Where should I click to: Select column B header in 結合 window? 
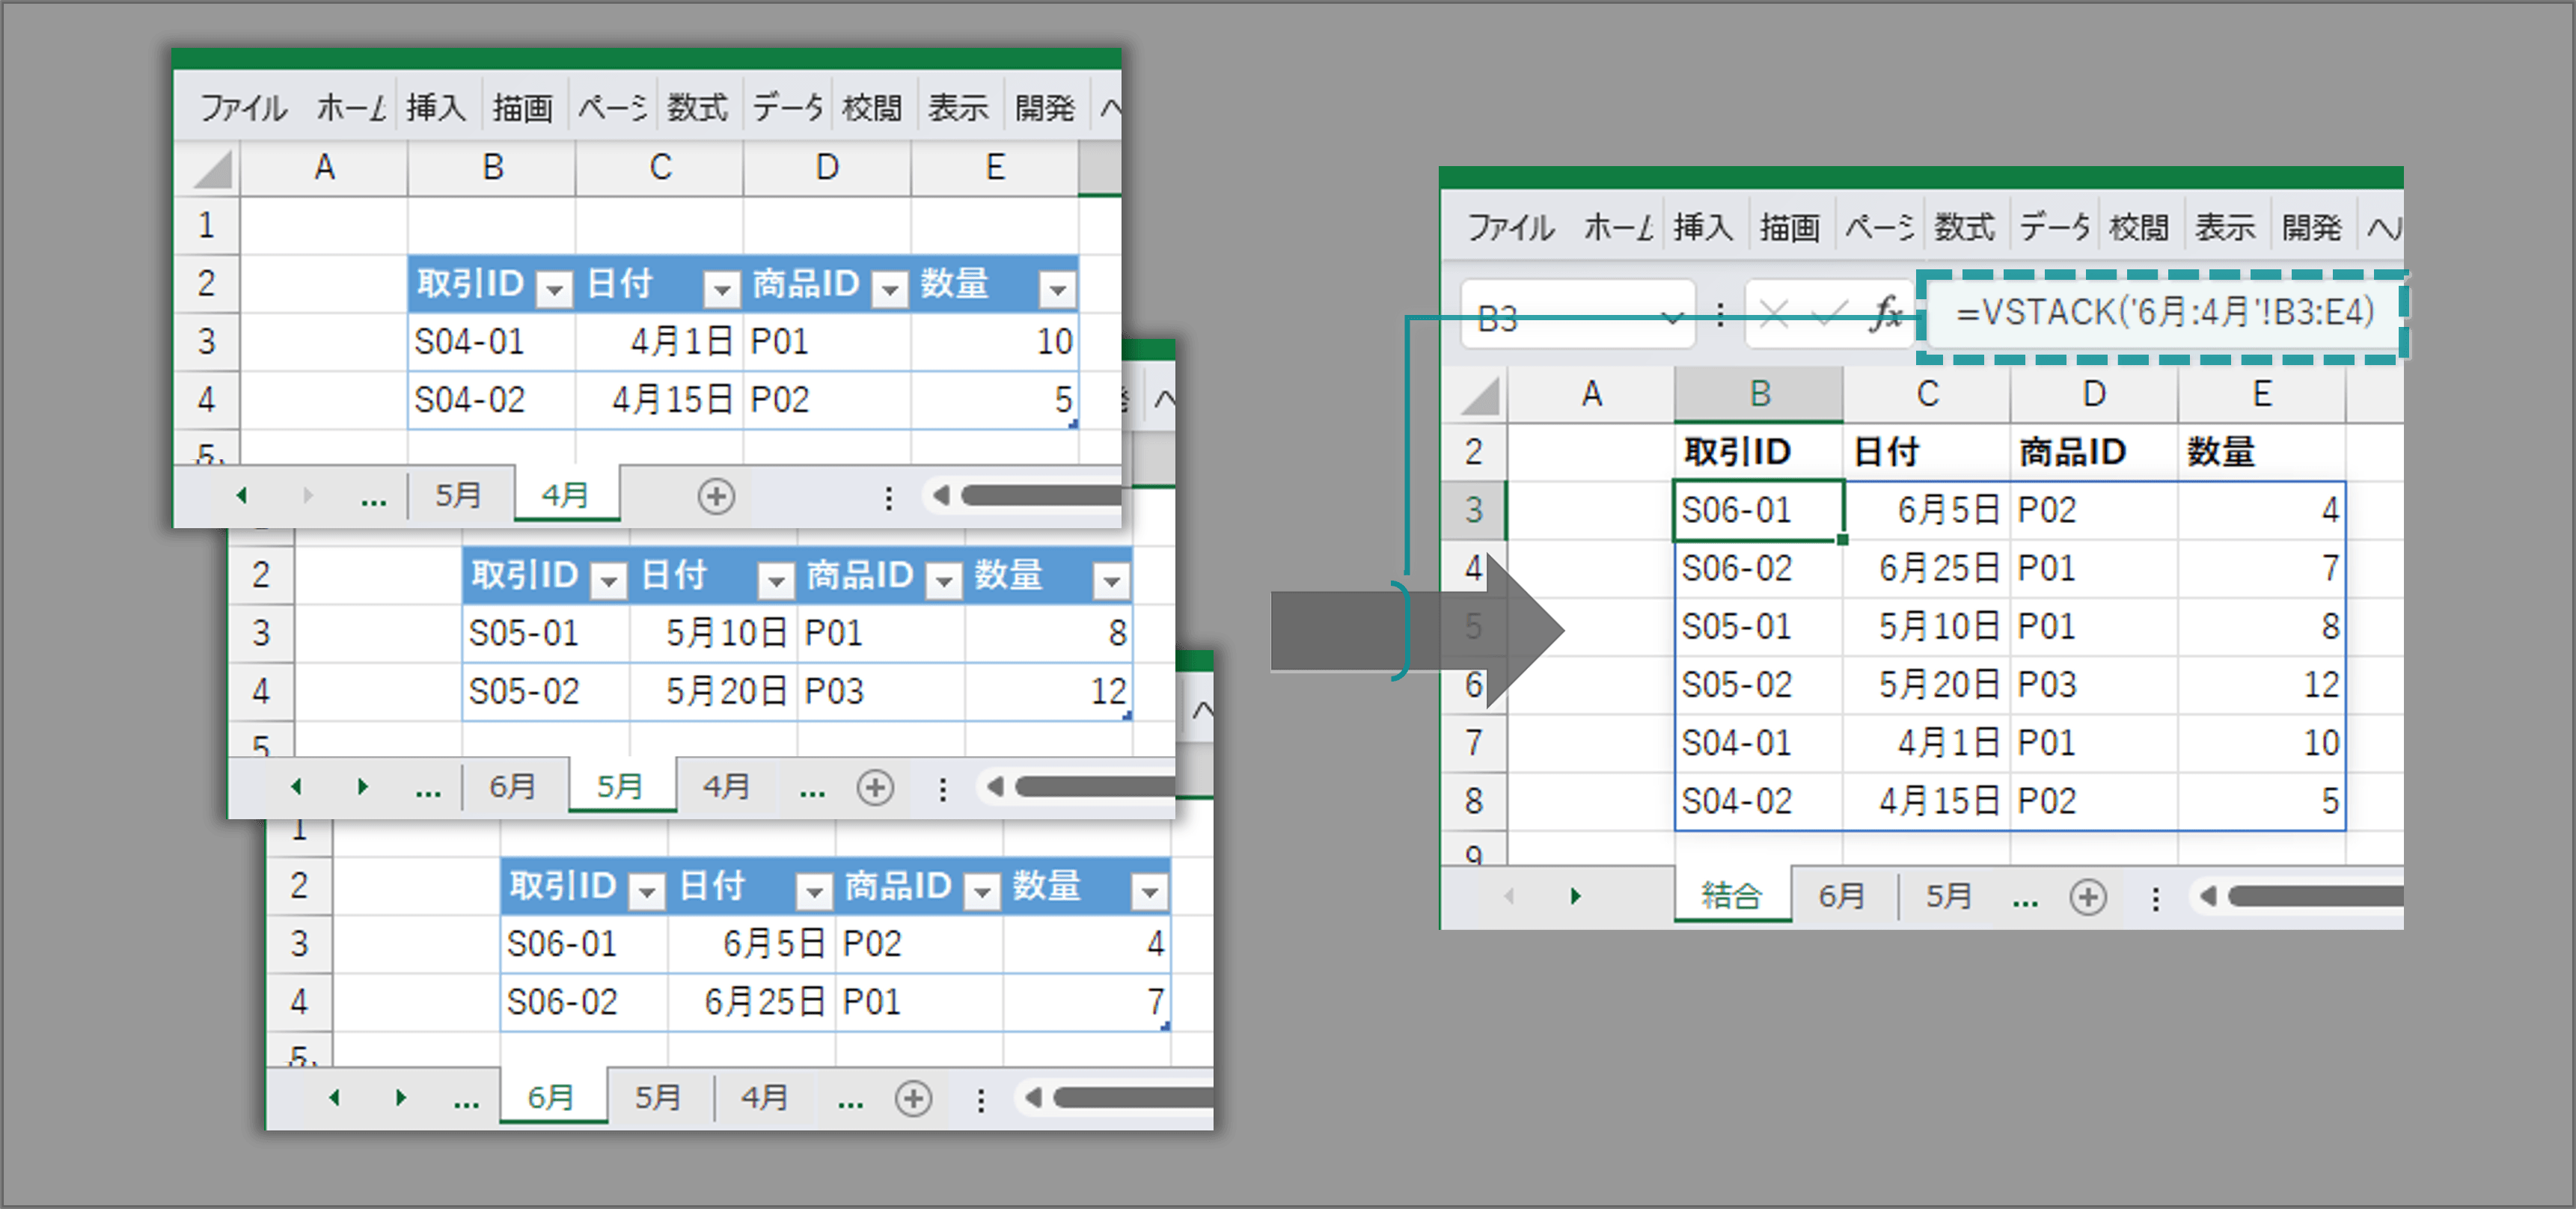[x=1760, y=394]
